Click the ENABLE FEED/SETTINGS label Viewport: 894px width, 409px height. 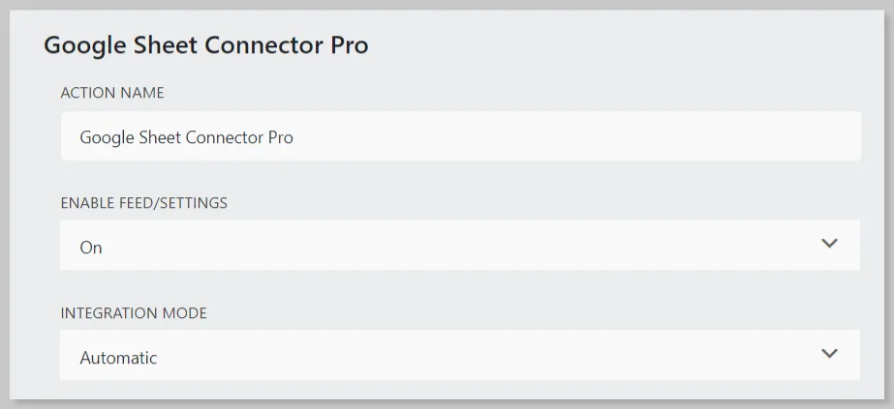143,203
